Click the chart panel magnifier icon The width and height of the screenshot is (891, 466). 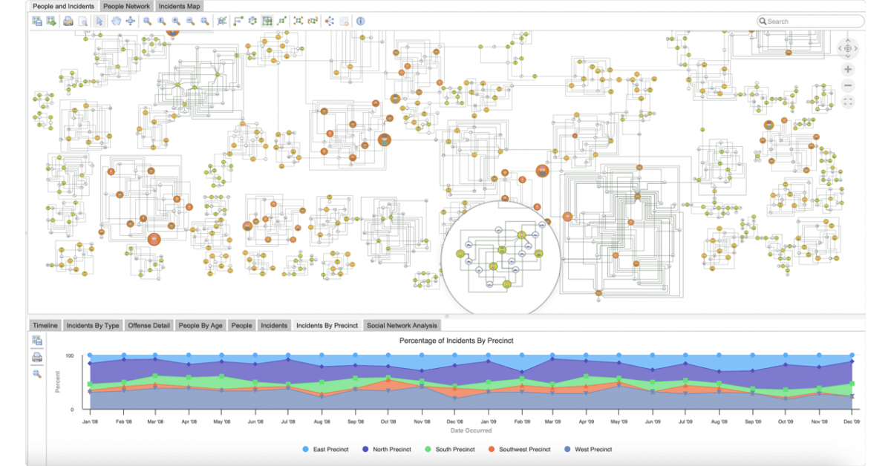[36, 373]
